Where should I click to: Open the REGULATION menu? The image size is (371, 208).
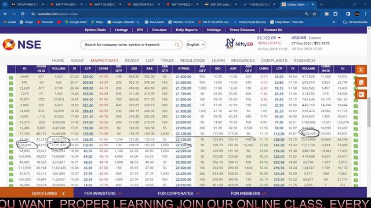tap(192, 60)
